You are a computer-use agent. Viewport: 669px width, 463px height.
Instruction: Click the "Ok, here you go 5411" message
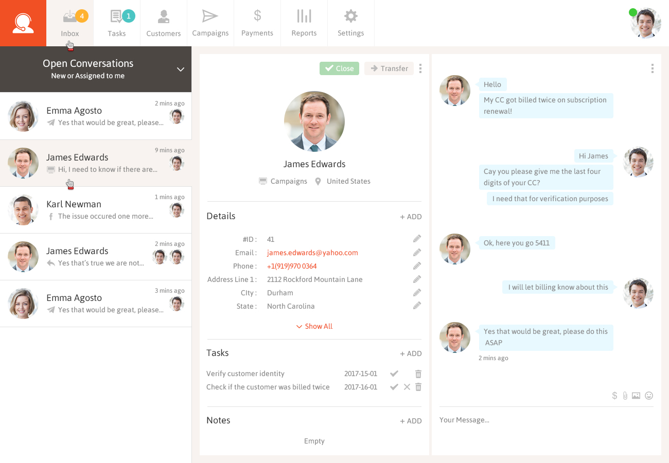517,243
